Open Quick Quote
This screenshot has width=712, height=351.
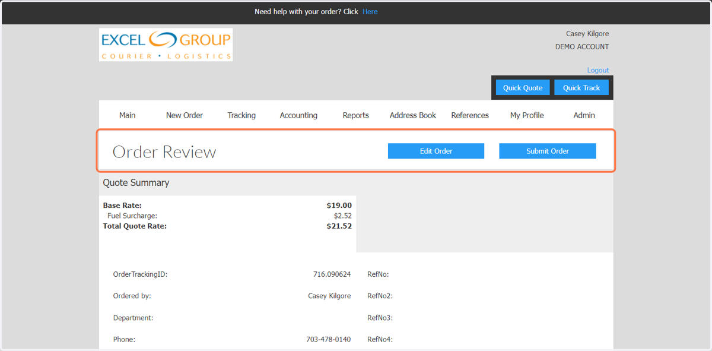coord(523,87)
